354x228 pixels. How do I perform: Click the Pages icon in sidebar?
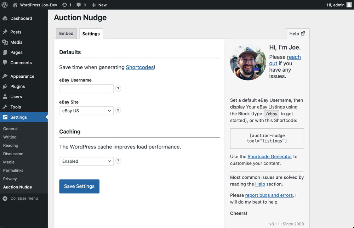point(5,52)
